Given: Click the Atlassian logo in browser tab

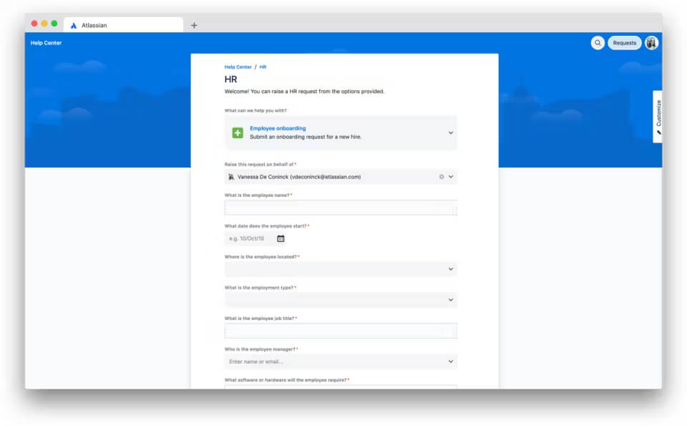Looking at the screenshot, I should [x=74, y=26].
